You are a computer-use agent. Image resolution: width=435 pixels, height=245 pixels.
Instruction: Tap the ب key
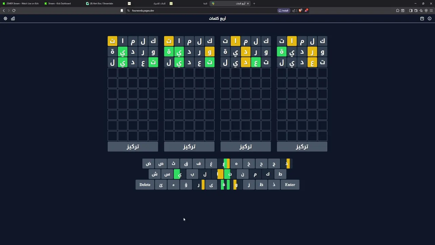point(192,174)
